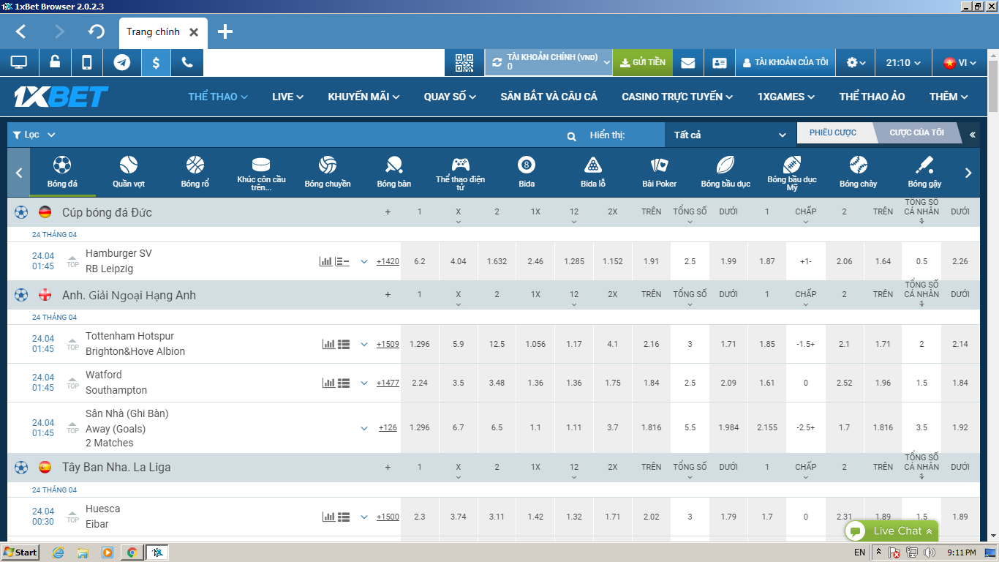Screen dimensions: 999x562
Task: Open statistics chart icon for Watford match
Action: (x=328, y=383)
